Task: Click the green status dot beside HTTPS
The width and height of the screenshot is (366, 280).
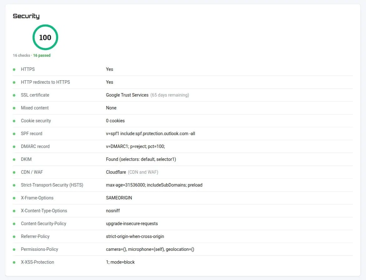Action: pos(14,70)
